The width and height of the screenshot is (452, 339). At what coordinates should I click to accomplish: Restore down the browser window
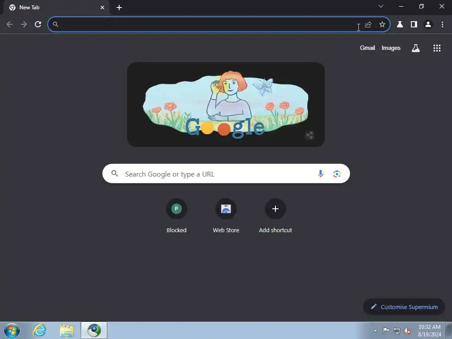(x=421, y=6)
